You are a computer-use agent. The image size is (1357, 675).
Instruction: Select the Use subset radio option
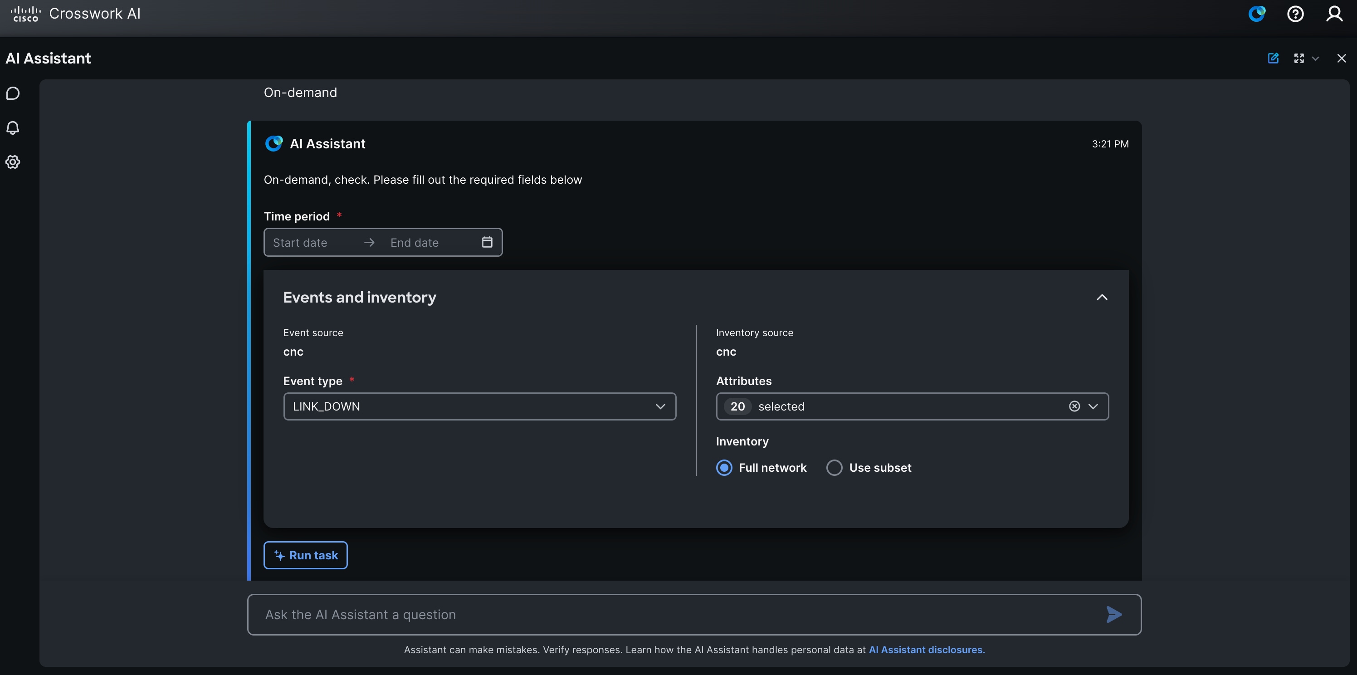point(835,468)
